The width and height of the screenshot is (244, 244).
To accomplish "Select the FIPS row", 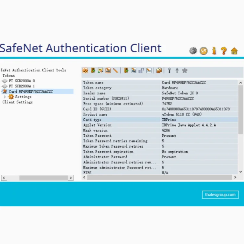I will pos(160,172).
